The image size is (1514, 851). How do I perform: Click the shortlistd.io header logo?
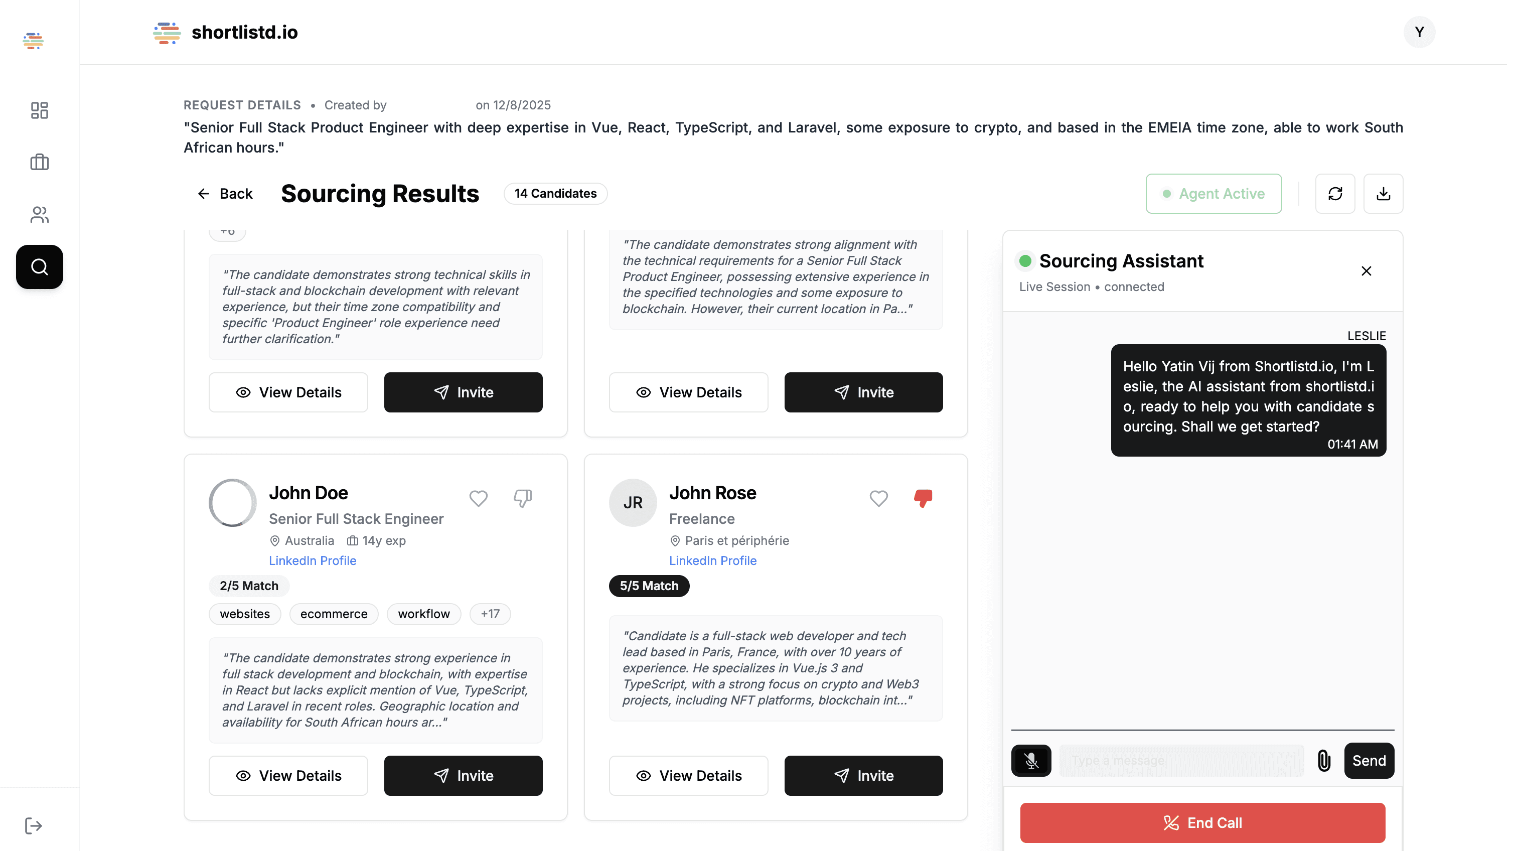226,32
